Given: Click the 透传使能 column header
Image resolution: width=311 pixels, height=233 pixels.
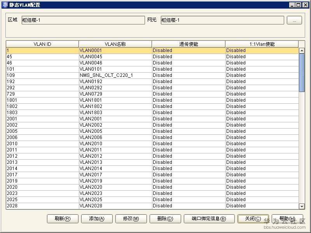Looking at the screenshot, I should [x=189, y=44].
